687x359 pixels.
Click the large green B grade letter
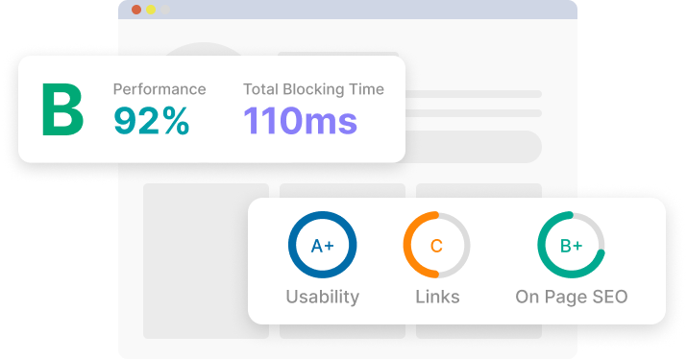coord(62,109)
